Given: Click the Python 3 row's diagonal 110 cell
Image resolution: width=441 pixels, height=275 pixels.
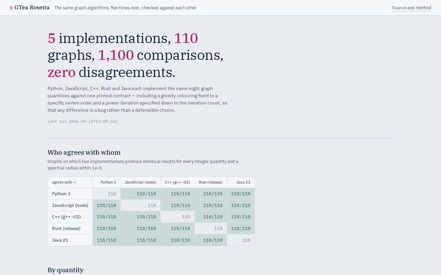Looking at the screenshot, I should pos(106,194).
